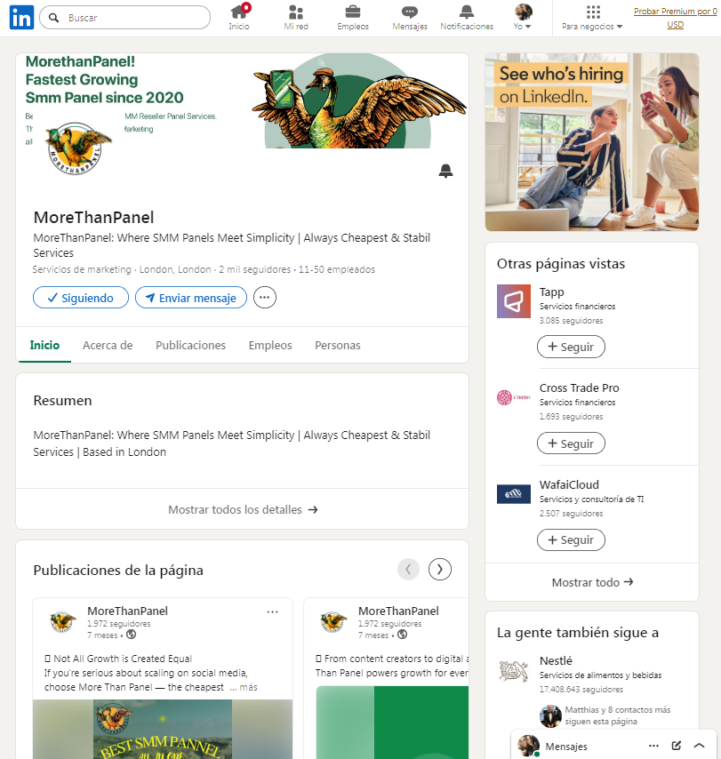The width and height of the screenshot is (721, 759).
Task: Toggle the Siguiendo following button
Action: (x=81, y=298)
